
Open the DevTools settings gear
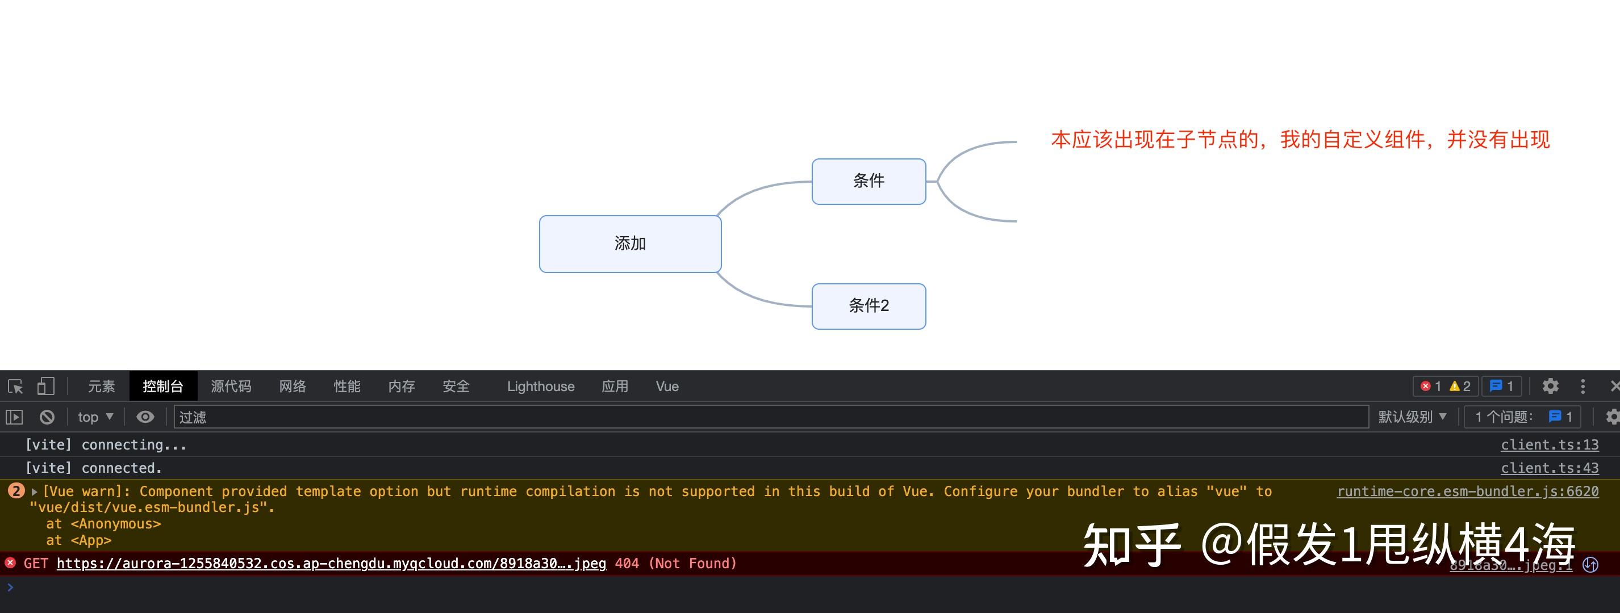tap(1550, 386)
